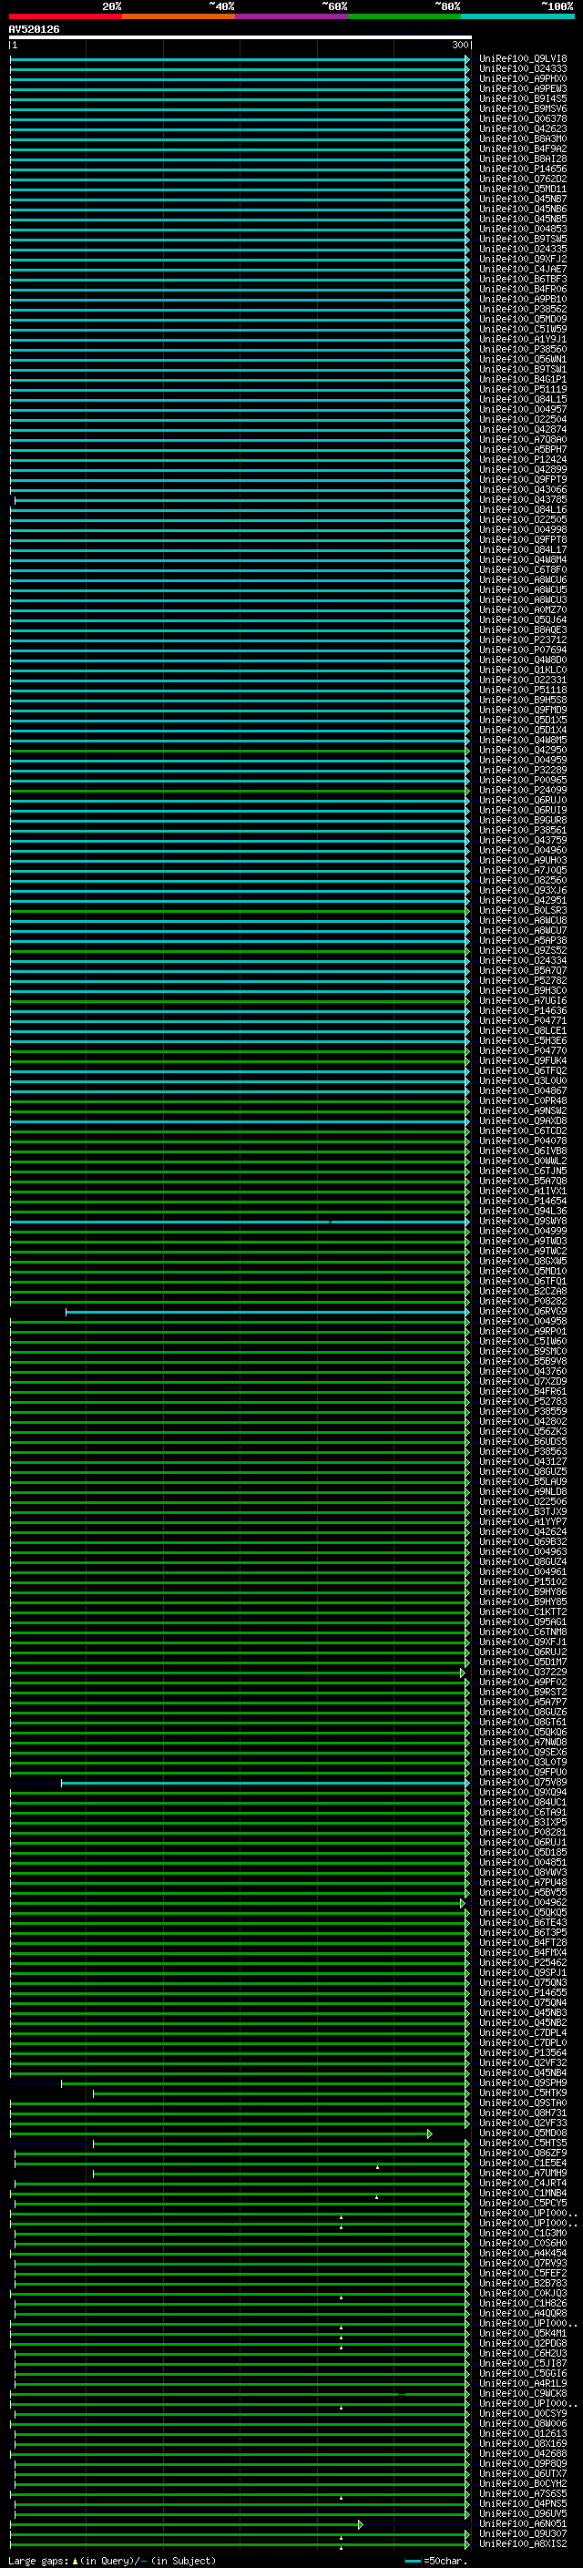Click the UniRef100_Q9SPH9 hit label
583x2568 pixels.
(522, 2083)
